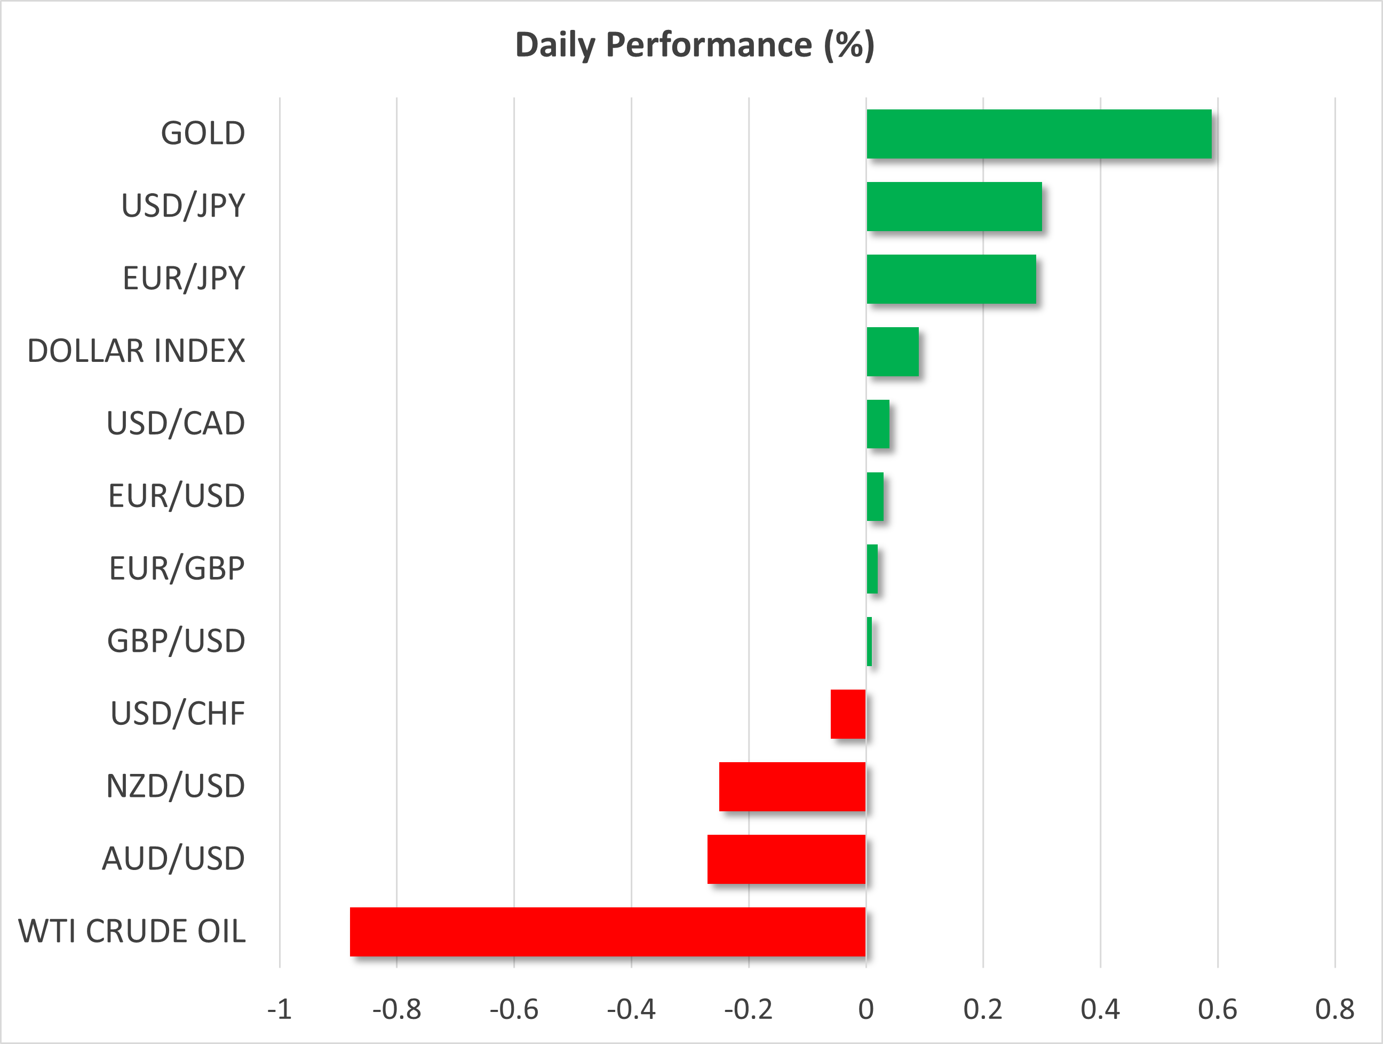Click the Daily Performance (%) chart title

pos(695,45)
